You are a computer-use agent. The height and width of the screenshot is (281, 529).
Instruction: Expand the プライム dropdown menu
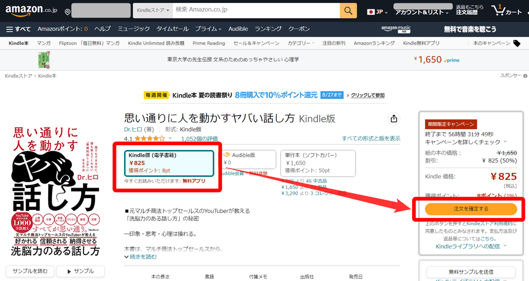point(208,29)
